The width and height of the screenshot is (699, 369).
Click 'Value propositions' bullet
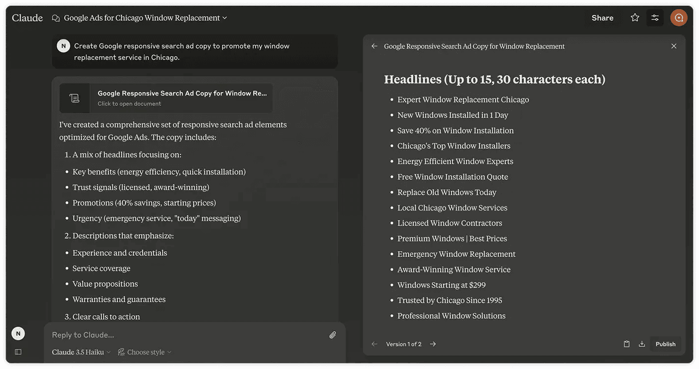click(x=105, y=284)
